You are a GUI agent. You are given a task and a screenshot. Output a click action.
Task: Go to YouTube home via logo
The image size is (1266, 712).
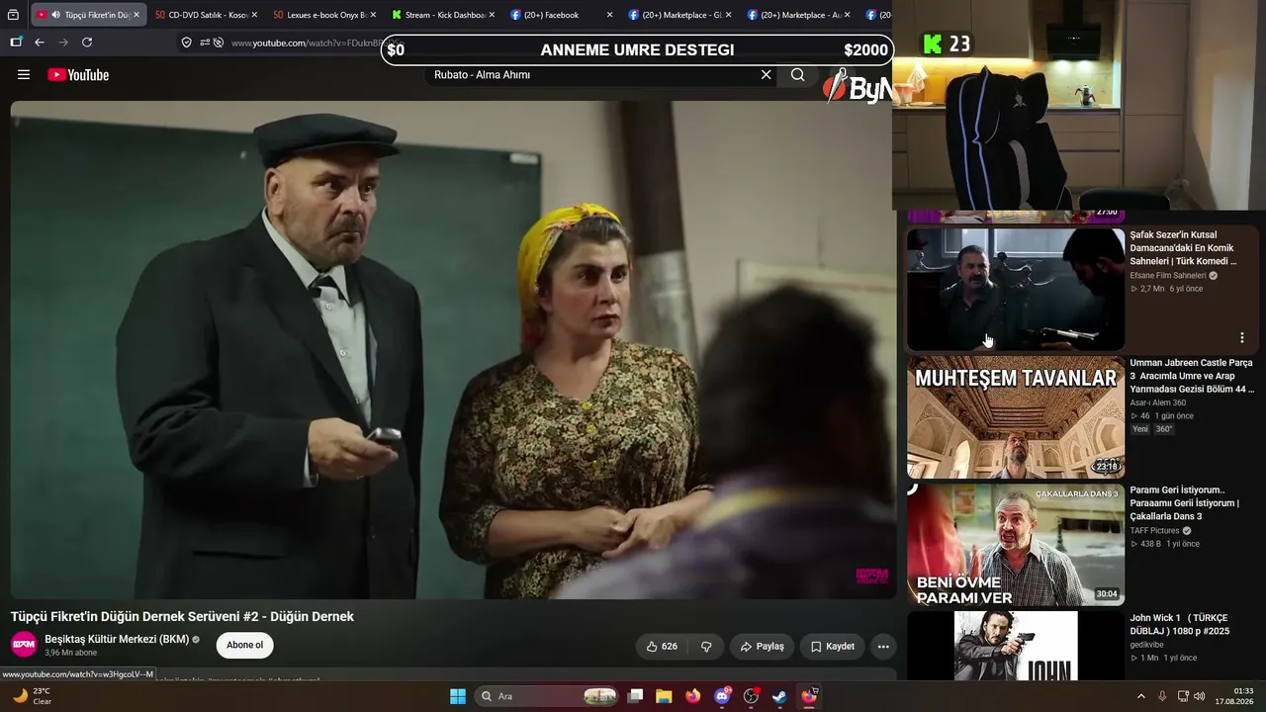78,75
